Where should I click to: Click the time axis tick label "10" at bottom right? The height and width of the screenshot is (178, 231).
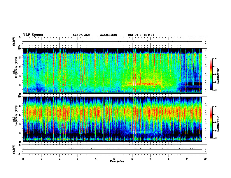pos(205,159)
